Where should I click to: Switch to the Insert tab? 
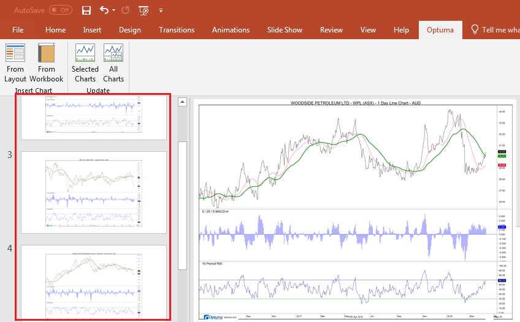click(92, 30)
